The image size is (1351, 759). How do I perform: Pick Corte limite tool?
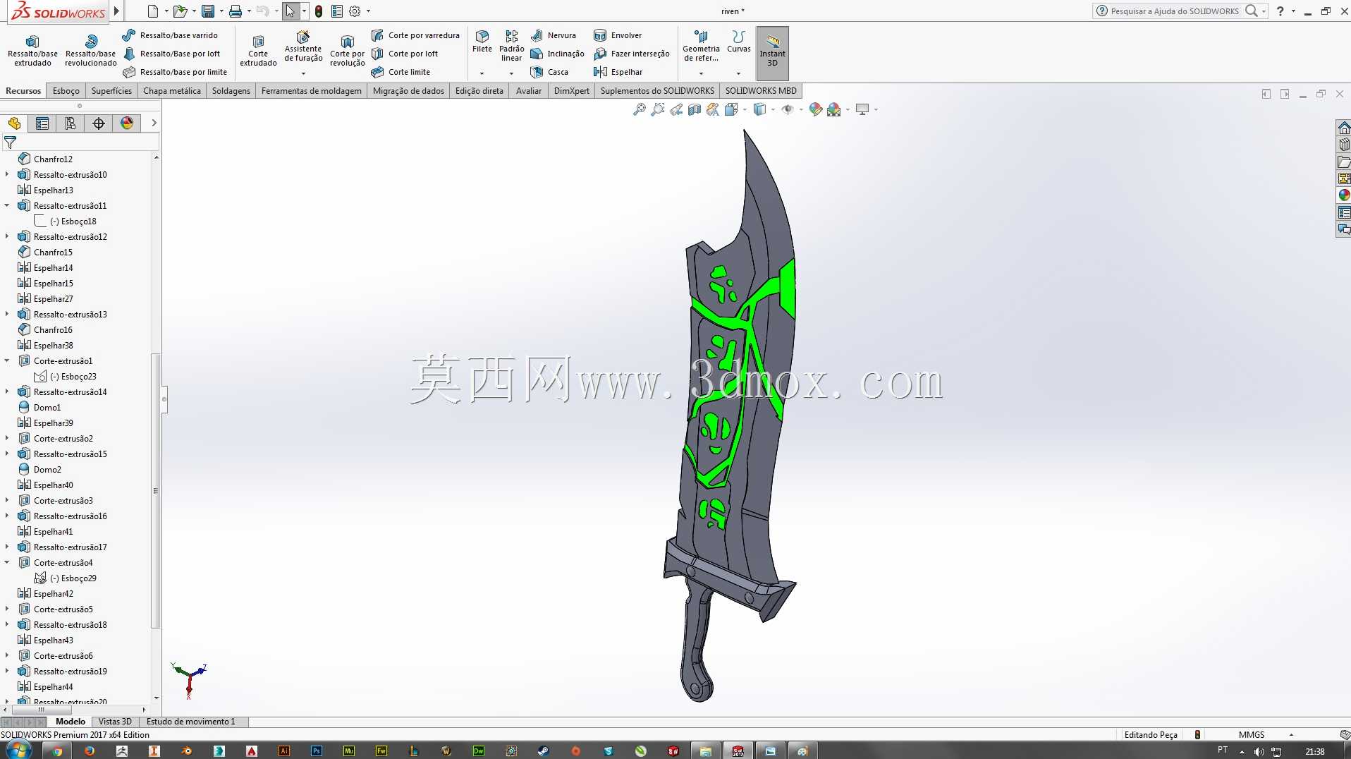point(401,72)
